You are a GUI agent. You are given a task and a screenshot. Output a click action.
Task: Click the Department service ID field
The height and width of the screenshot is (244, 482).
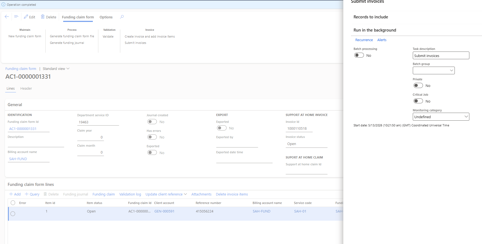(x=98, y=122)
